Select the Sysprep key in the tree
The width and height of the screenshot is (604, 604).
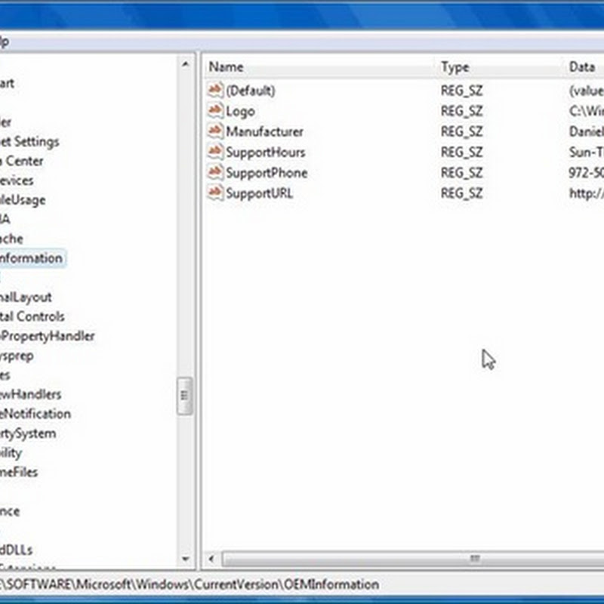pyautogui.click(x=17, y=356)
